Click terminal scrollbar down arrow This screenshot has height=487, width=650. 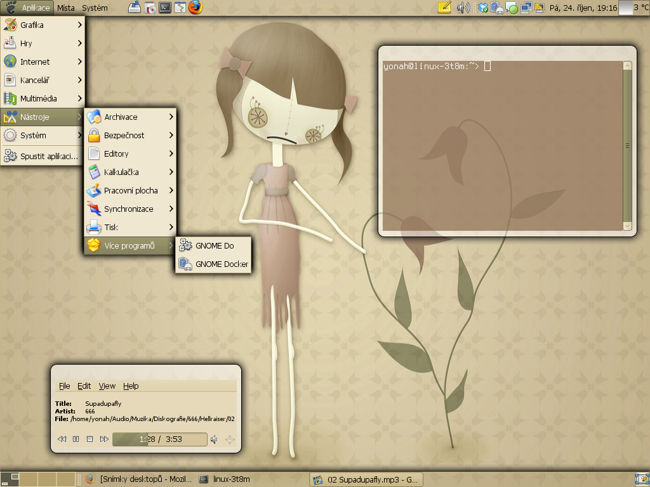[x=627, y=226]
